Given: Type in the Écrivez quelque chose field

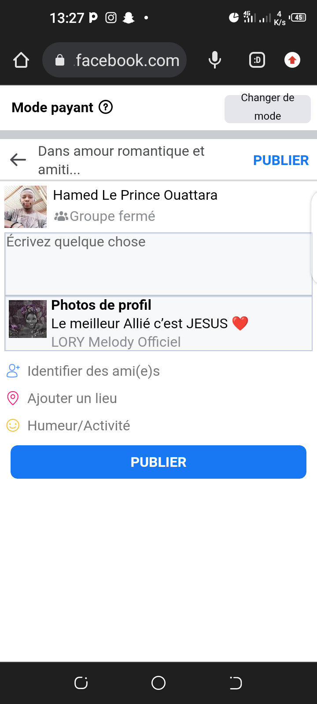Looking at the screenshot, I should [158, 264].
